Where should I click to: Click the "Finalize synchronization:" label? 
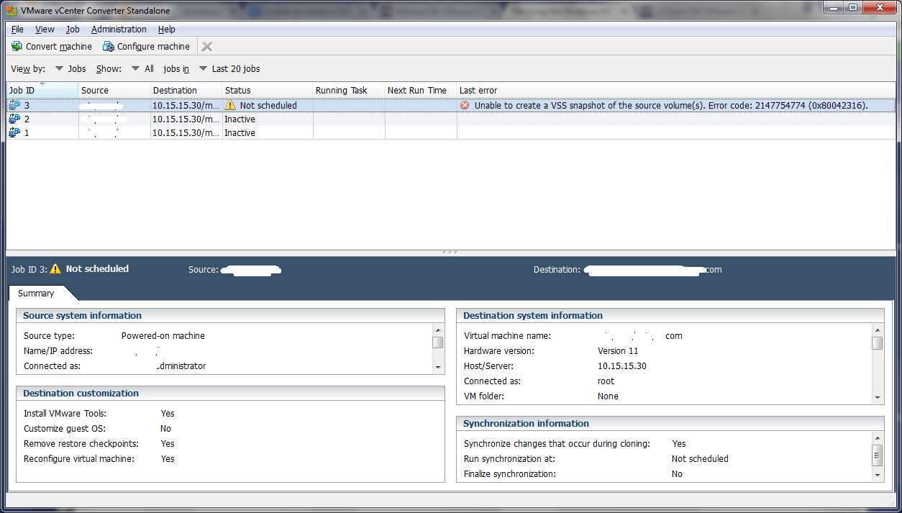(x=510, y=474)
